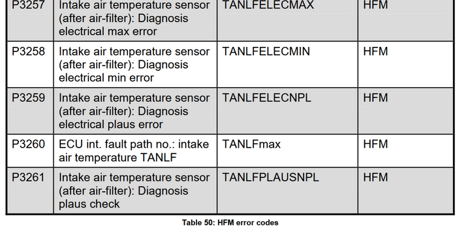Click error code P3261
The width and height of the screenshot is (470, 240).
[x=29, y=178]
